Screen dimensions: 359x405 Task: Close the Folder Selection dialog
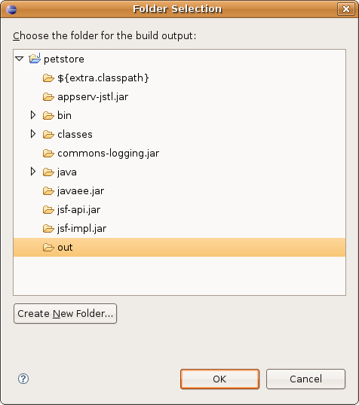[x=346, y=9]
